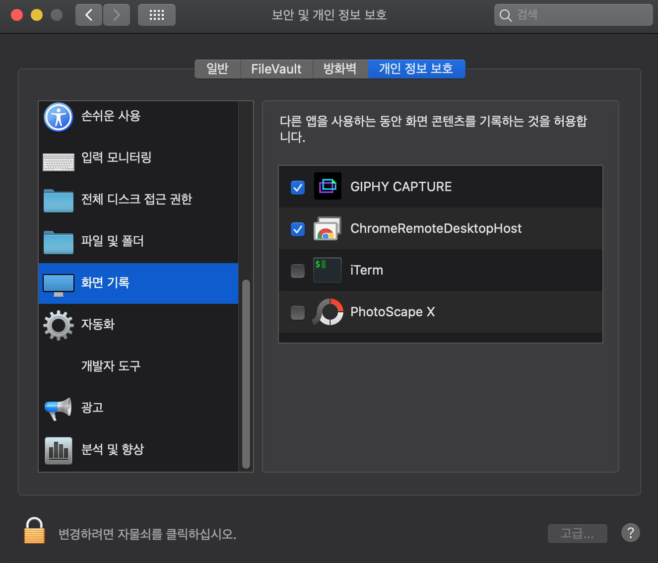658x563 pixels.
Task: Click the 광고 megaphone icon
Action: [58, 408]
